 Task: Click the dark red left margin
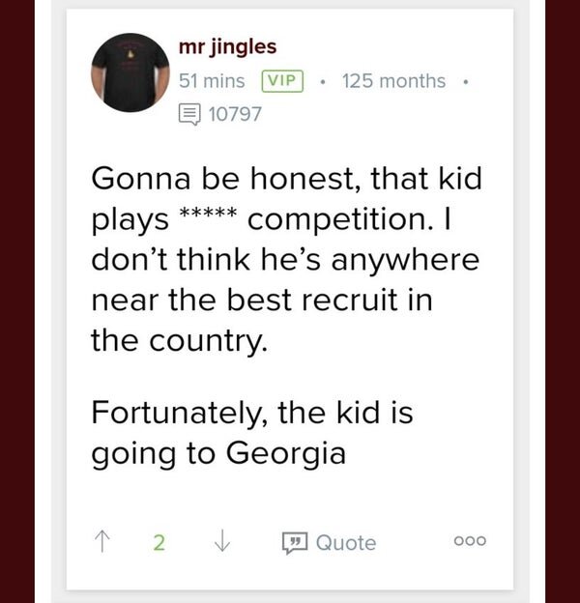point(16,301)
